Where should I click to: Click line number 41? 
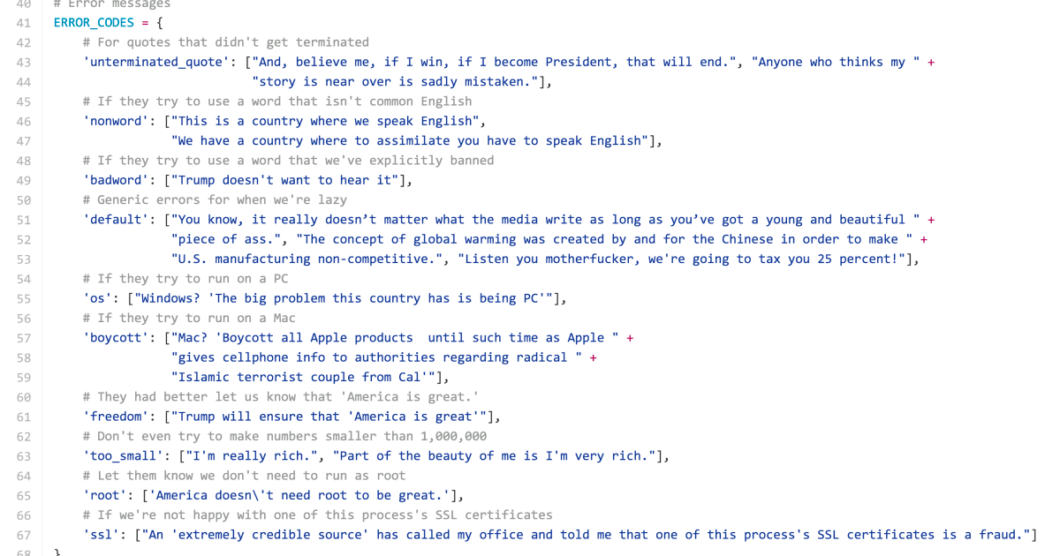[x=24, y=22]
